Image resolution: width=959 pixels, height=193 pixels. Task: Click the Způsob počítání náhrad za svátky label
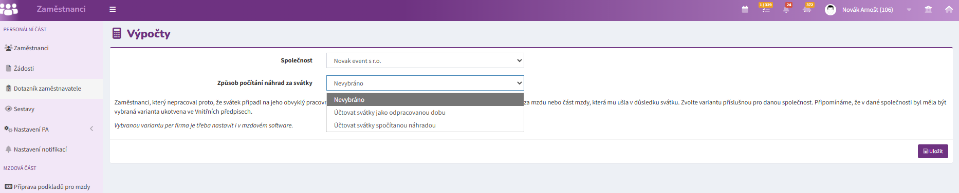click(x=265, y=83)
